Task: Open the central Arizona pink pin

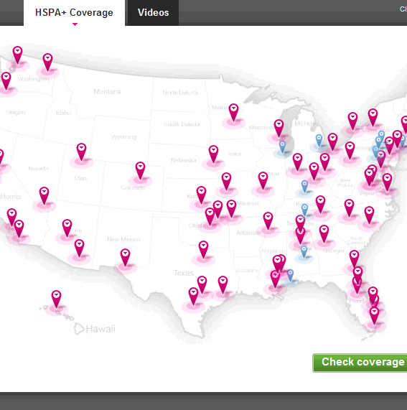Action: tap(67, 228)
